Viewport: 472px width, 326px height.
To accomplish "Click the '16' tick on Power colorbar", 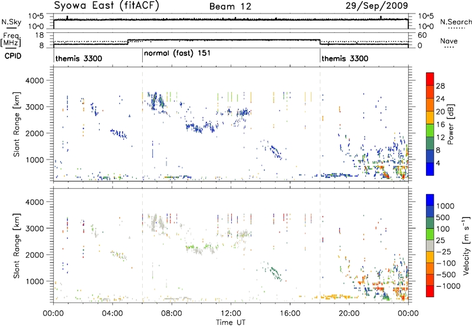I will coord(440,125).
